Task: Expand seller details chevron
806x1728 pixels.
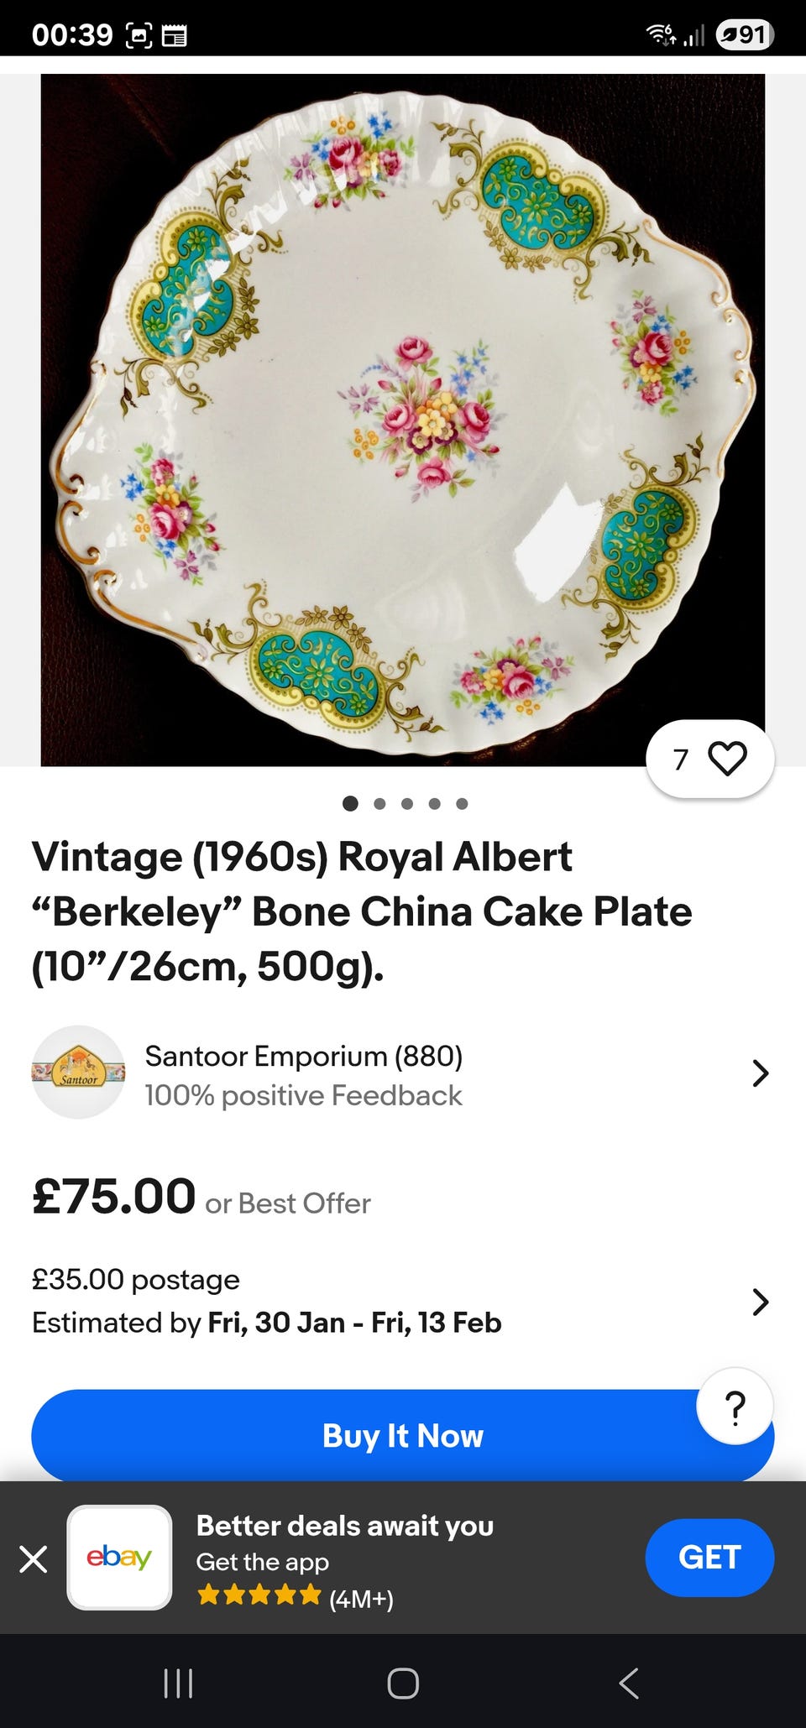Action: coord(760,1073)
